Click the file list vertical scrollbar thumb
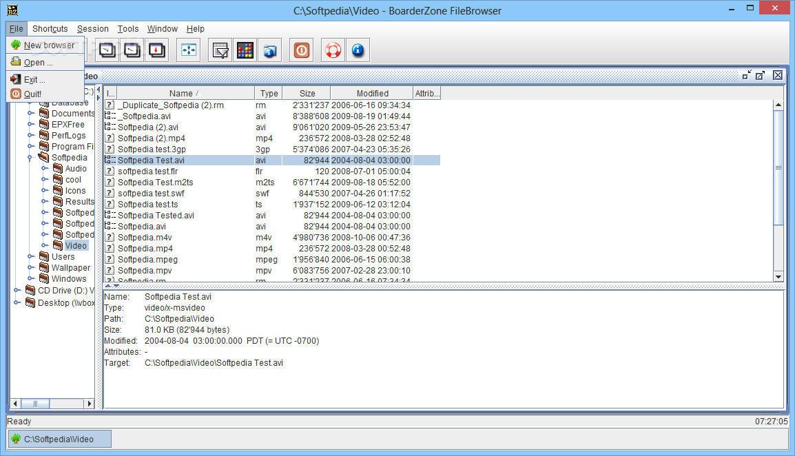 coord(778,167)
